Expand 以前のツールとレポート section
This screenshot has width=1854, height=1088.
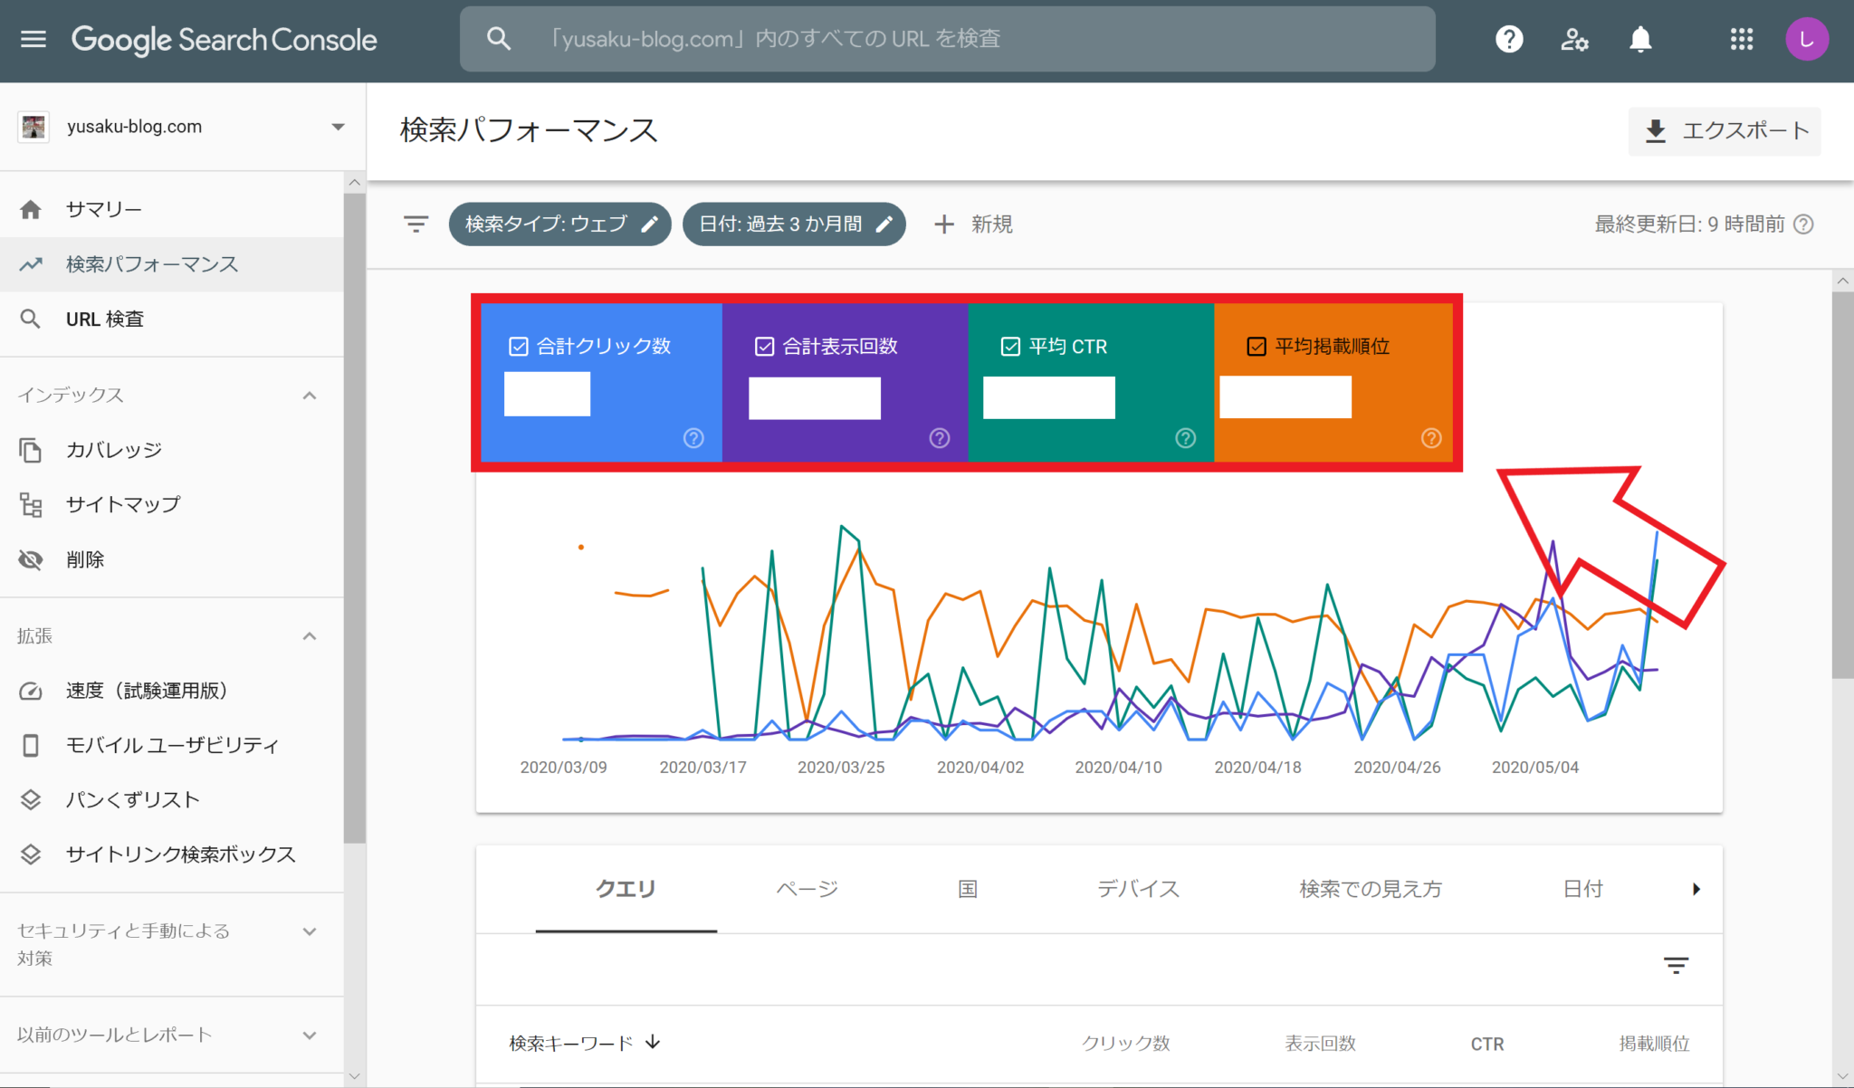click(x=310, y=1035)
